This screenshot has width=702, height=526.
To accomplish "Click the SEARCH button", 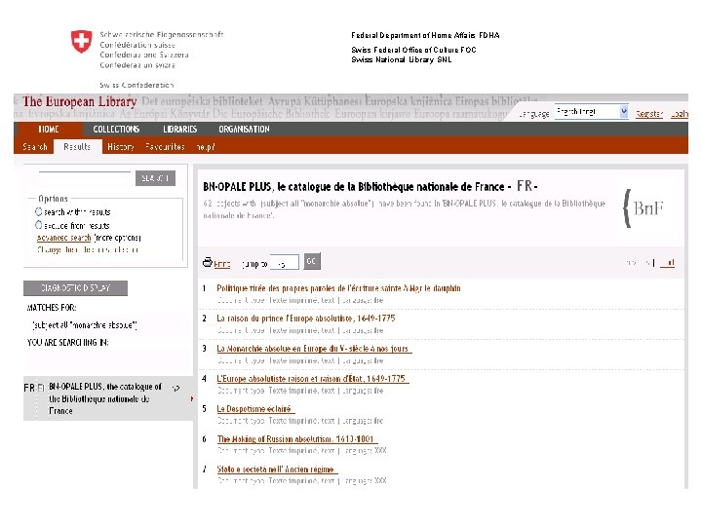I will (155, 178).
